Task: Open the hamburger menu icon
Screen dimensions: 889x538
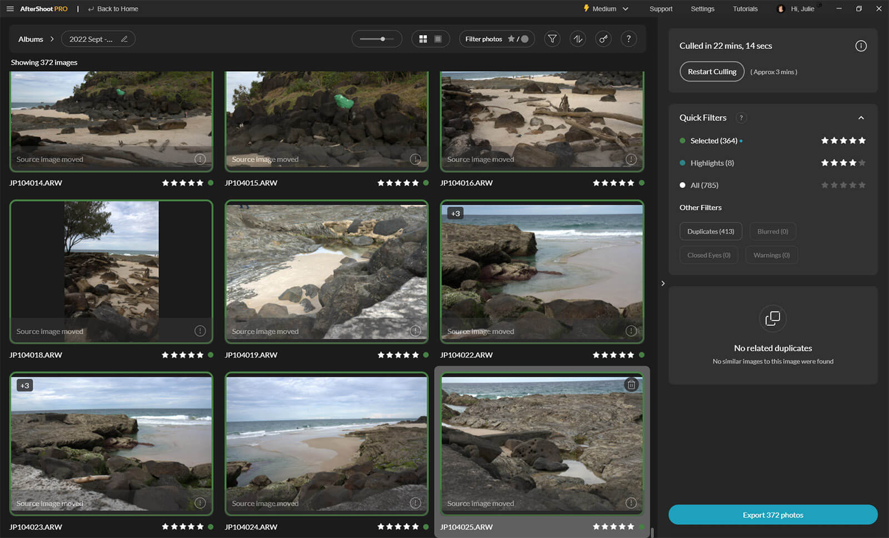Action: coord(10,9)
